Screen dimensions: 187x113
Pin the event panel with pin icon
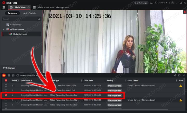tap(175, 76)
